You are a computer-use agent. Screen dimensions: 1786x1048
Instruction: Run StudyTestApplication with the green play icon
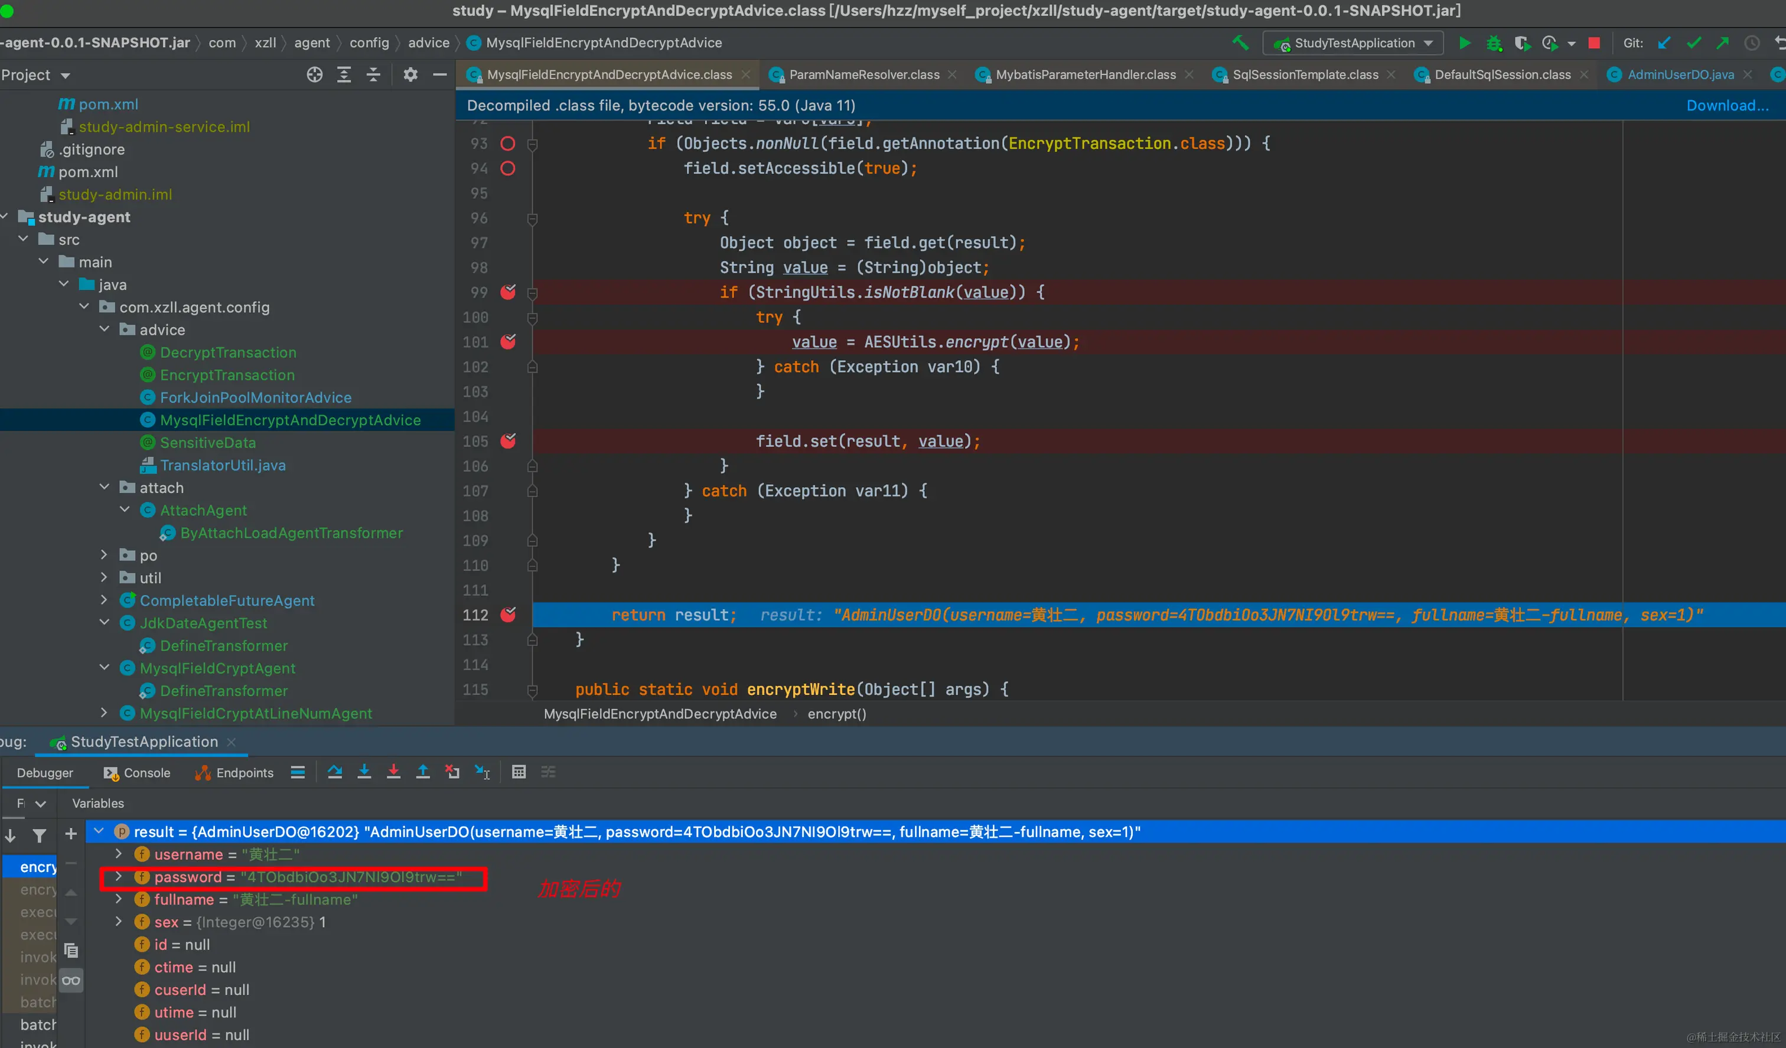click(x=1464, y=43)
